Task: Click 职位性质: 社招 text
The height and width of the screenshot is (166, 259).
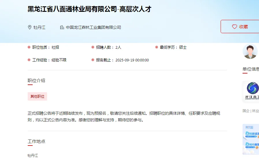Action: click(46, 47)
